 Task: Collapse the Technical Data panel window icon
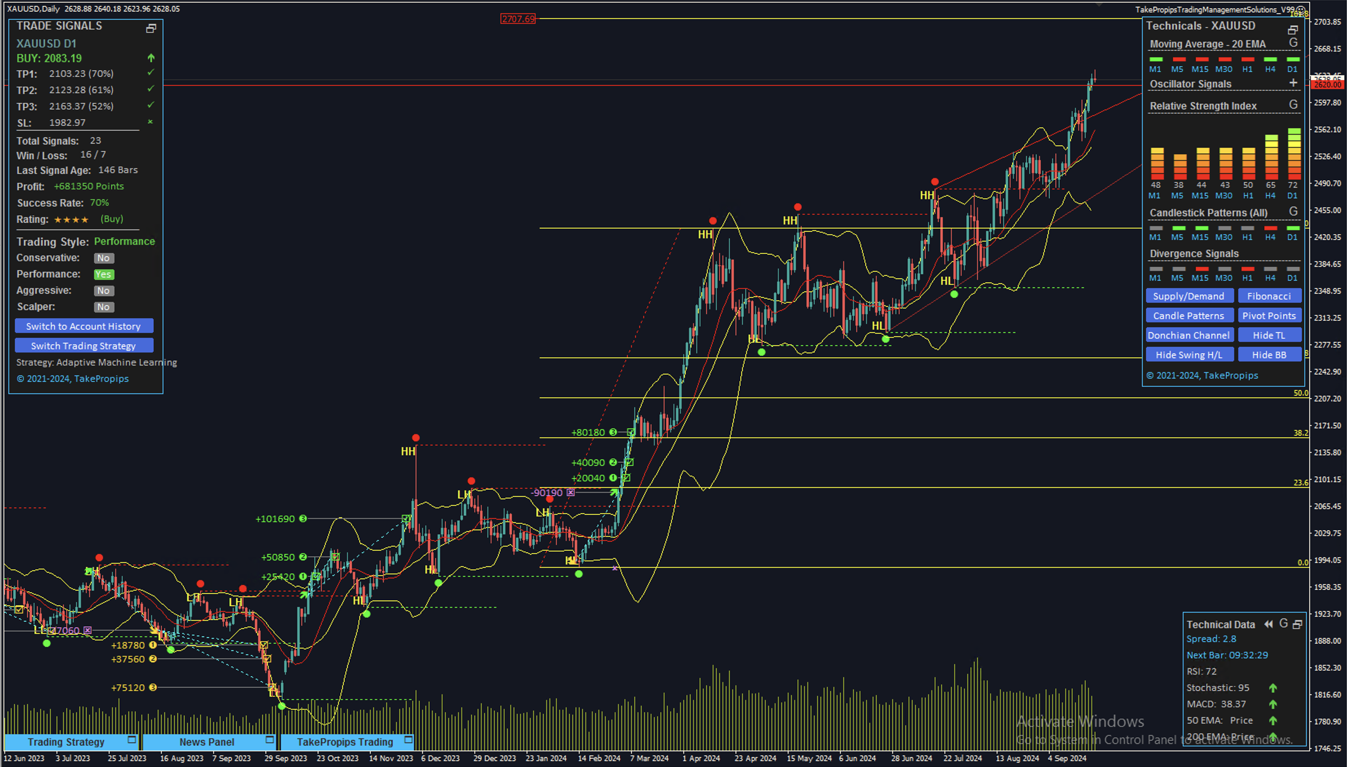[1298, 624]
